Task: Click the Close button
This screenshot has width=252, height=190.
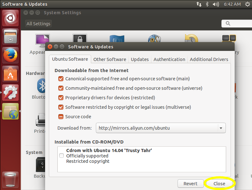Action: 220,184
